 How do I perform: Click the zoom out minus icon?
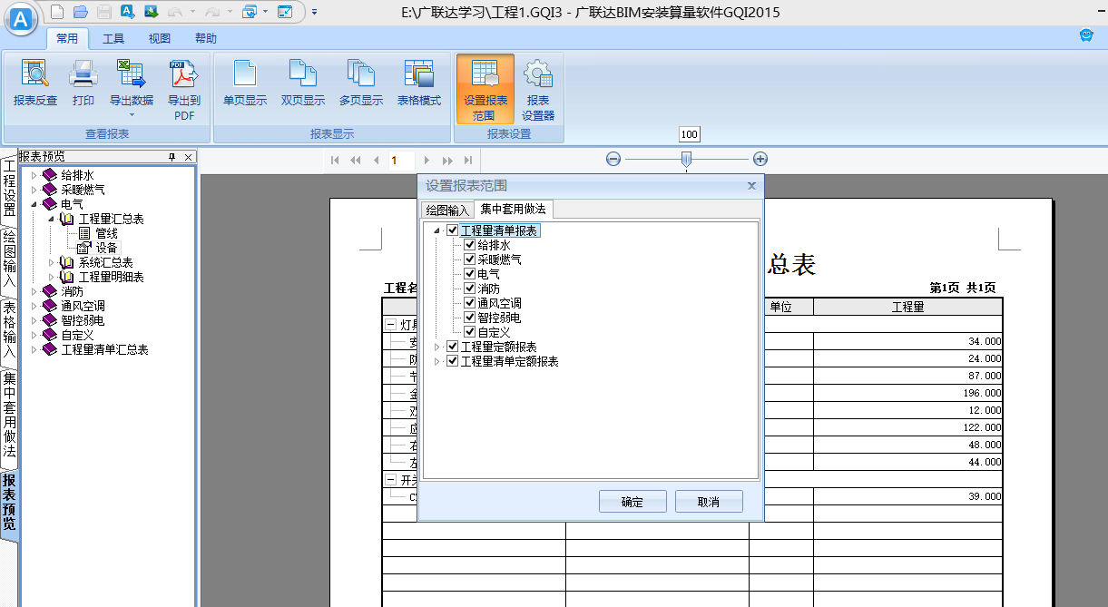613,159
